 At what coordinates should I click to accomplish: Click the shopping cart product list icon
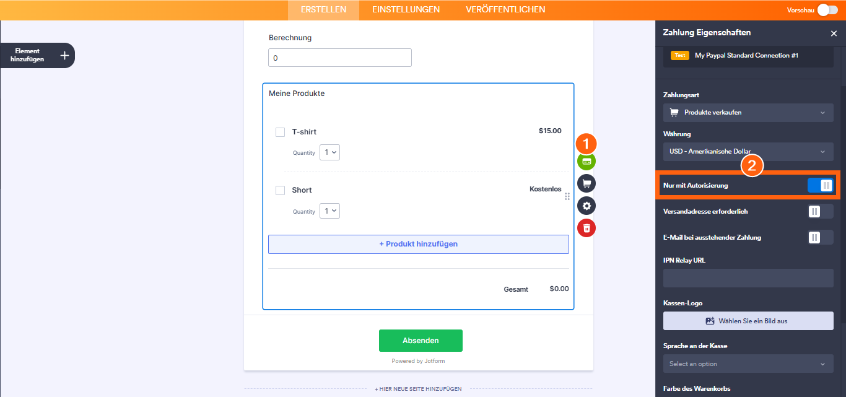[587, 183]
